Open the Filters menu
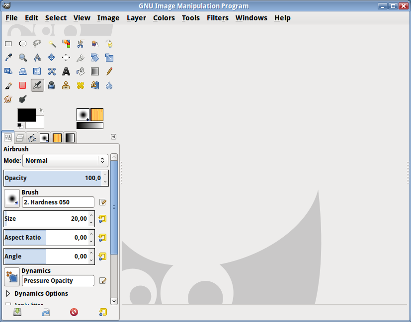411x322 pixels. point(217,18)
